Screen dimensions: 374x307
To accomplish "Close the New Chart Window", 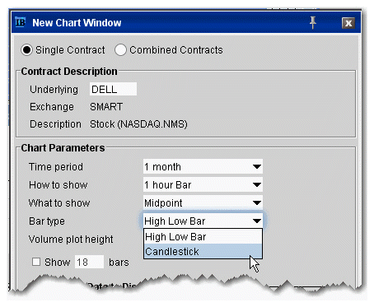I will 348,23.
